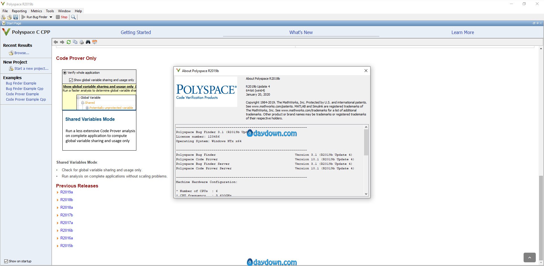Click the Stop analysis square icon
This screenshot has height=266, width=544.
pyautogui.click(x=58, y=17)
